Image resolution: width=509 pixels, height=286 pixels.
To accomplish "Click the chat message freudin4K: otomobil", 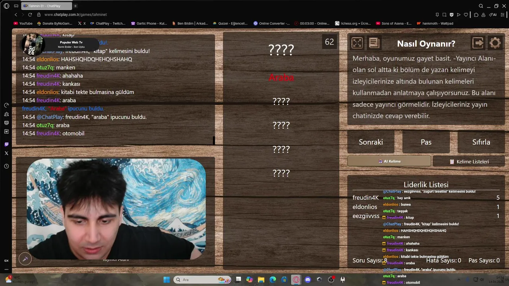I will pos(53,133).
